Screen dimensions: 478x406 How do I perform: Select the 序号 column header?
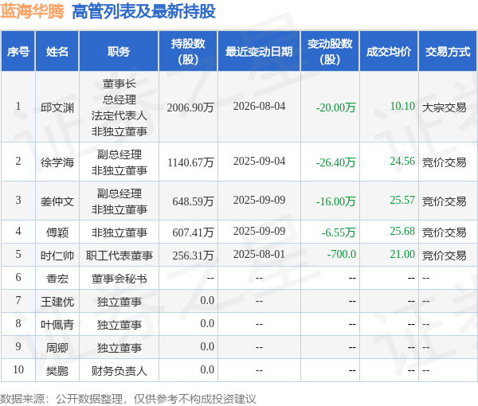pos(18,52)
